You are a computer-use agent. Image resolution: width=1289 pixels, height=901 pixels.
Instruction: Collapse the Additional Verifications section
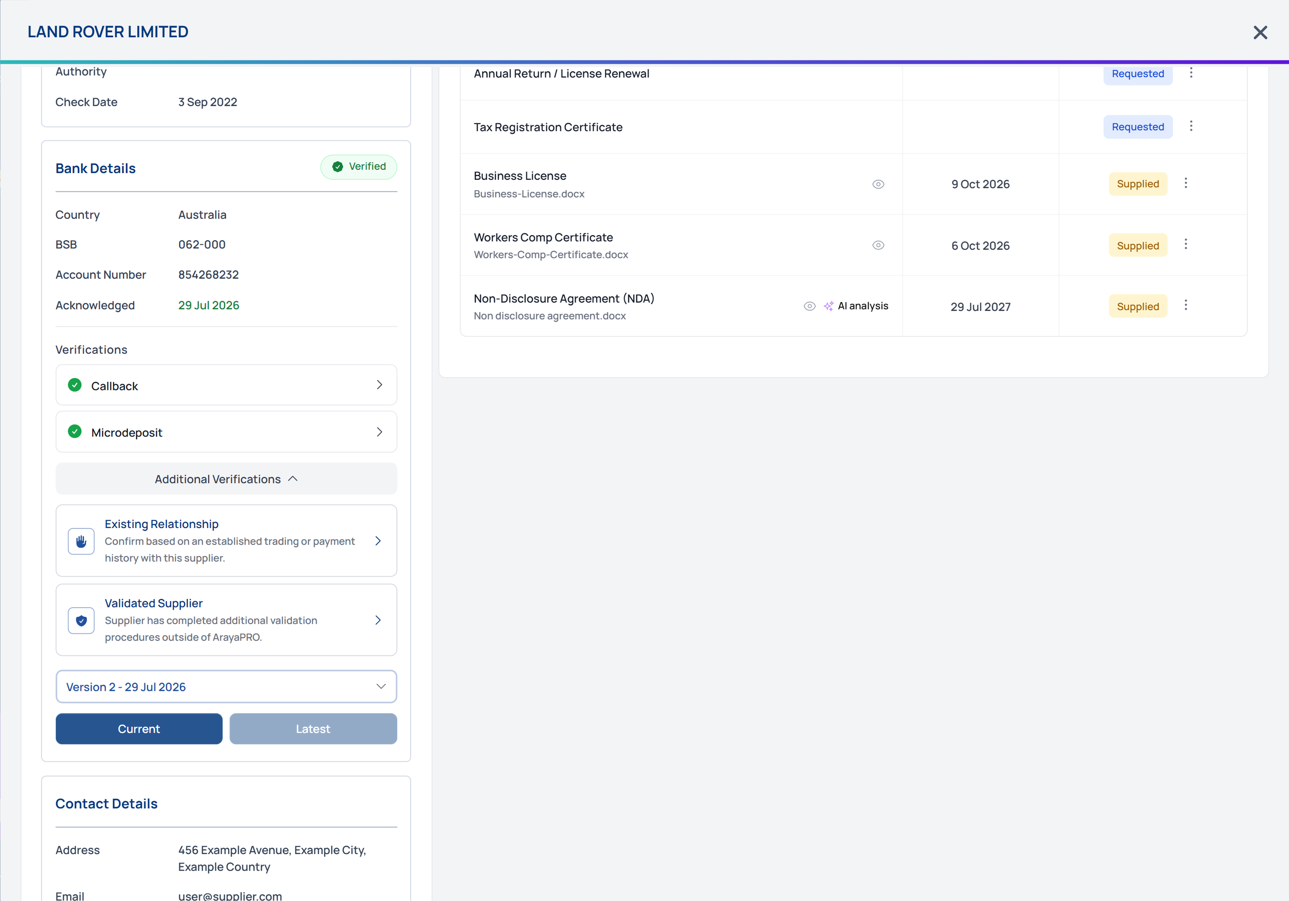(x=226, y=479)
